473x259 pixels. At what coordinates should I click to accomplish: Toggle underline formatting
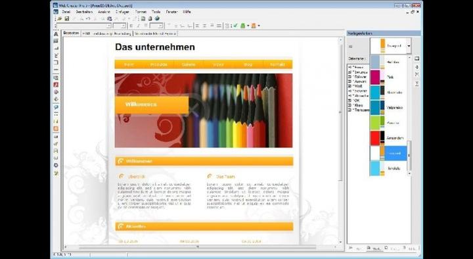click(146, 26)
